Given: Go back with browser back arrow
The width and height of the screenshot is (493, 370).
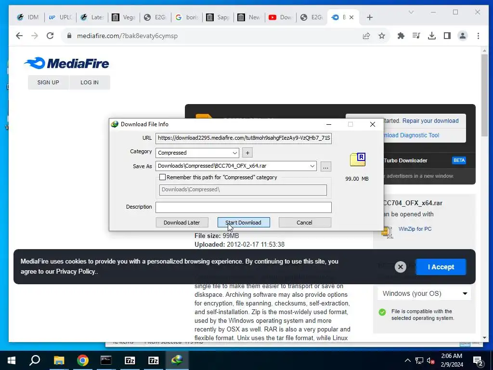Looking at the screenshot, I should (x=19, y=36).
